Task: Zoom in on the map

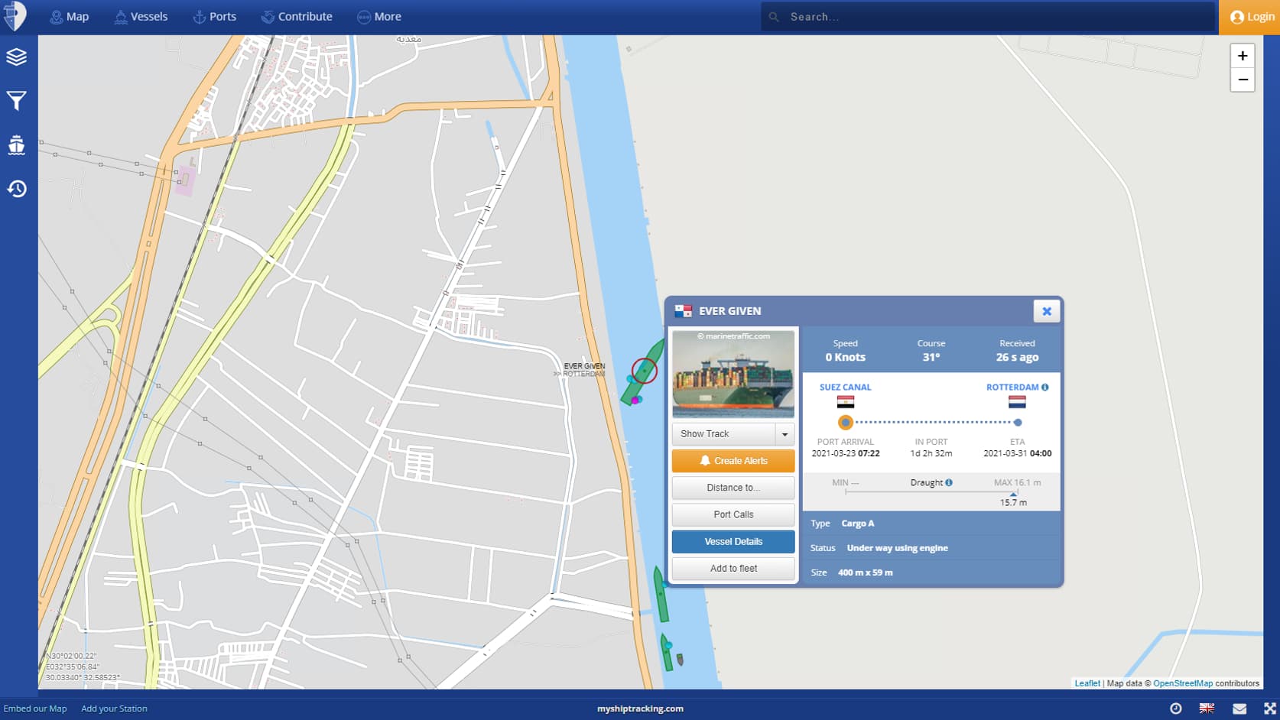Action: [x=1243, y=56]
